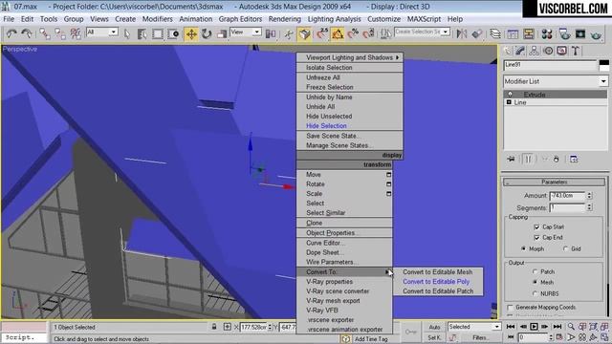Image resolution: width=612 pixels, height=344 pixels.
Task: Click the Use Pivot Point Center icon
Action: click(270, 34)
